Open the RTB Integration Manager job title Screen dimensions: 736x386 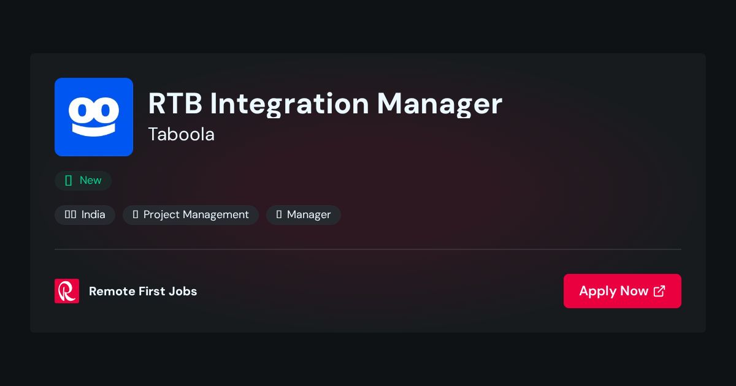[325, 104]
